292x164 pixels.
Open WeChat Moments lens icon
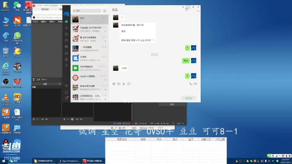pyautogui.click(x=66, y=47)
